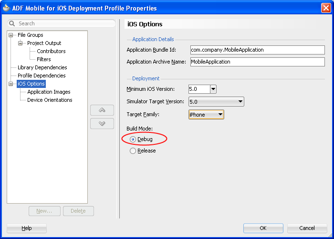
Task: Select Profile Dependencies tree item
Action: (42, 76)
